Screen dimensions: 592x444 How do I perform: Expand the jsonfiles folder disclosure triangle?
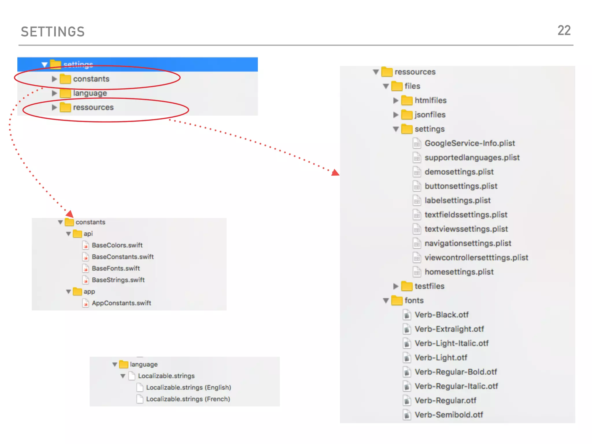[x=396, y=115]
